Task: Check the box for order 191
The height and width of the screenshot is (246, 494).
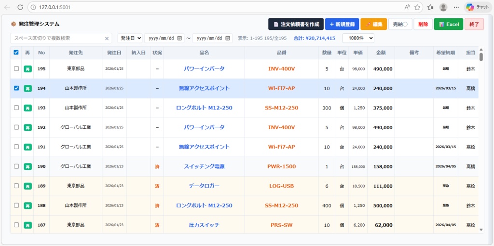Action: (16, 147)
